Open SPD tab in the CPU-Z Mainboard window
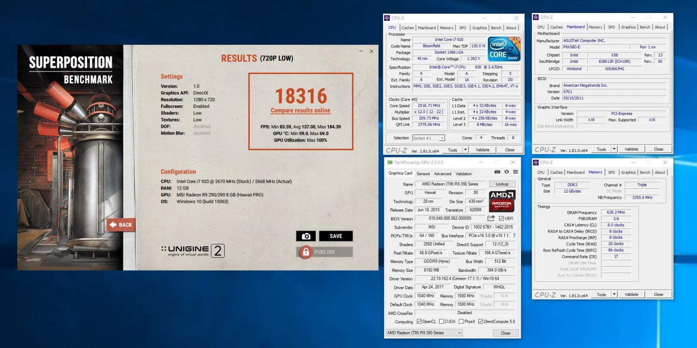Screen dimensions: 697x348 (x=612, y=27)
